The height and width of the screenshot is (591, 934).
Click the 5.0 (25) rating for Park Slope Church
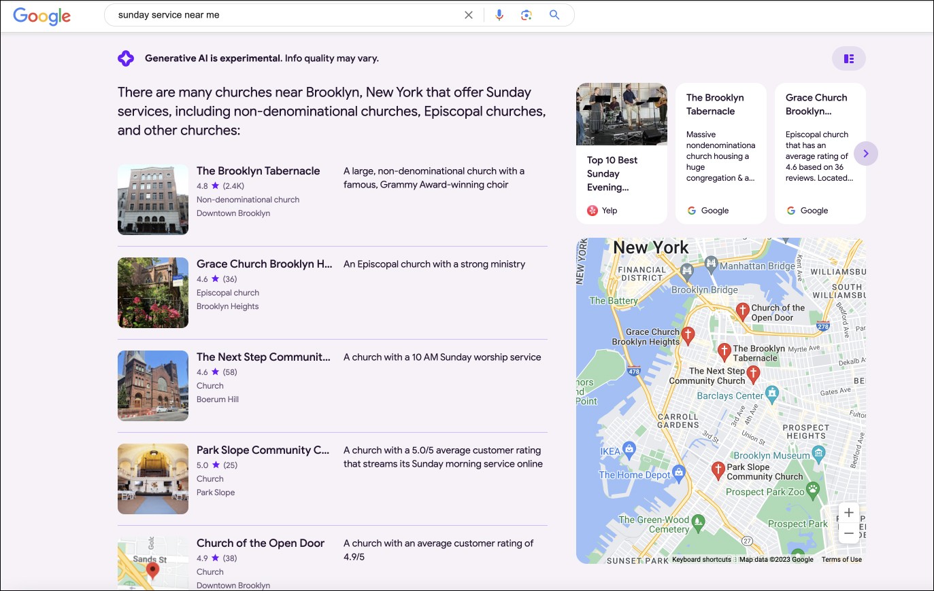point(217,465)
